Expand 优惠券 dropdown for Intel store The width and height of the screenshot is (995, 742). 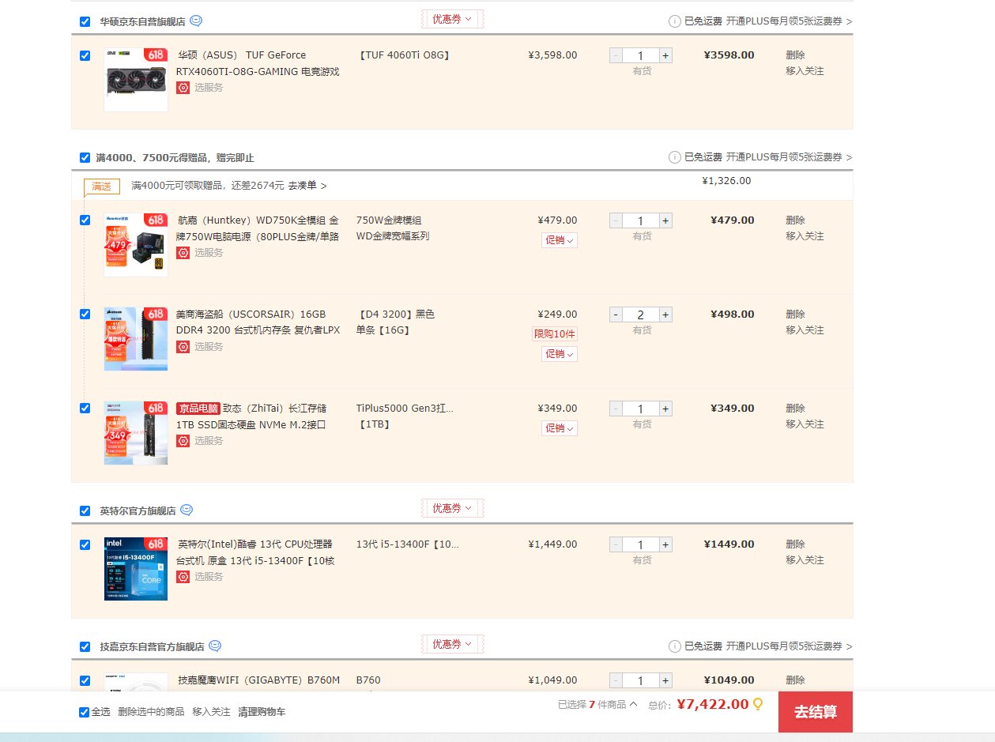click(452, 508)
